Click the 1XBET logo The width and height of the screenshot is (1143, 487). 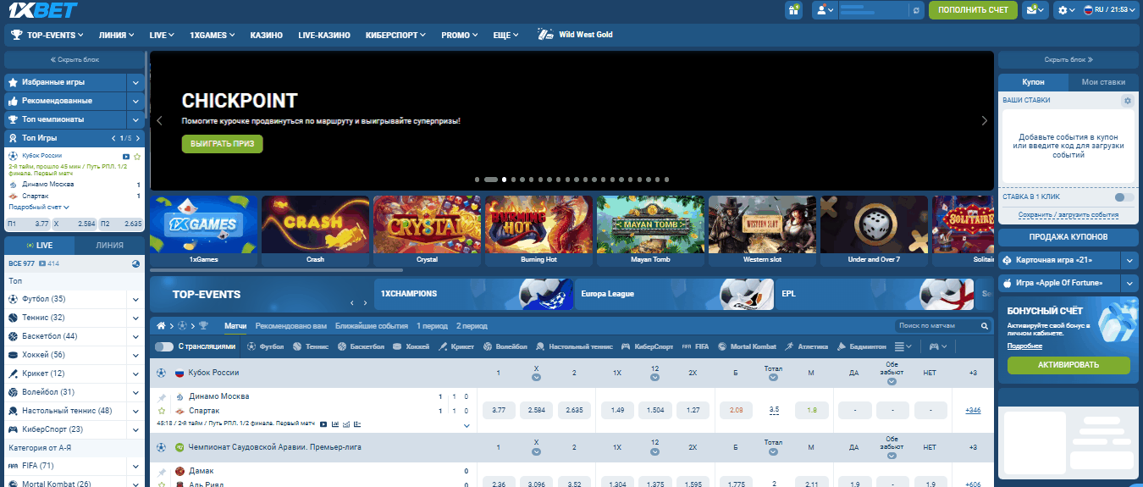pyautogui.click(x=42, y=10)
